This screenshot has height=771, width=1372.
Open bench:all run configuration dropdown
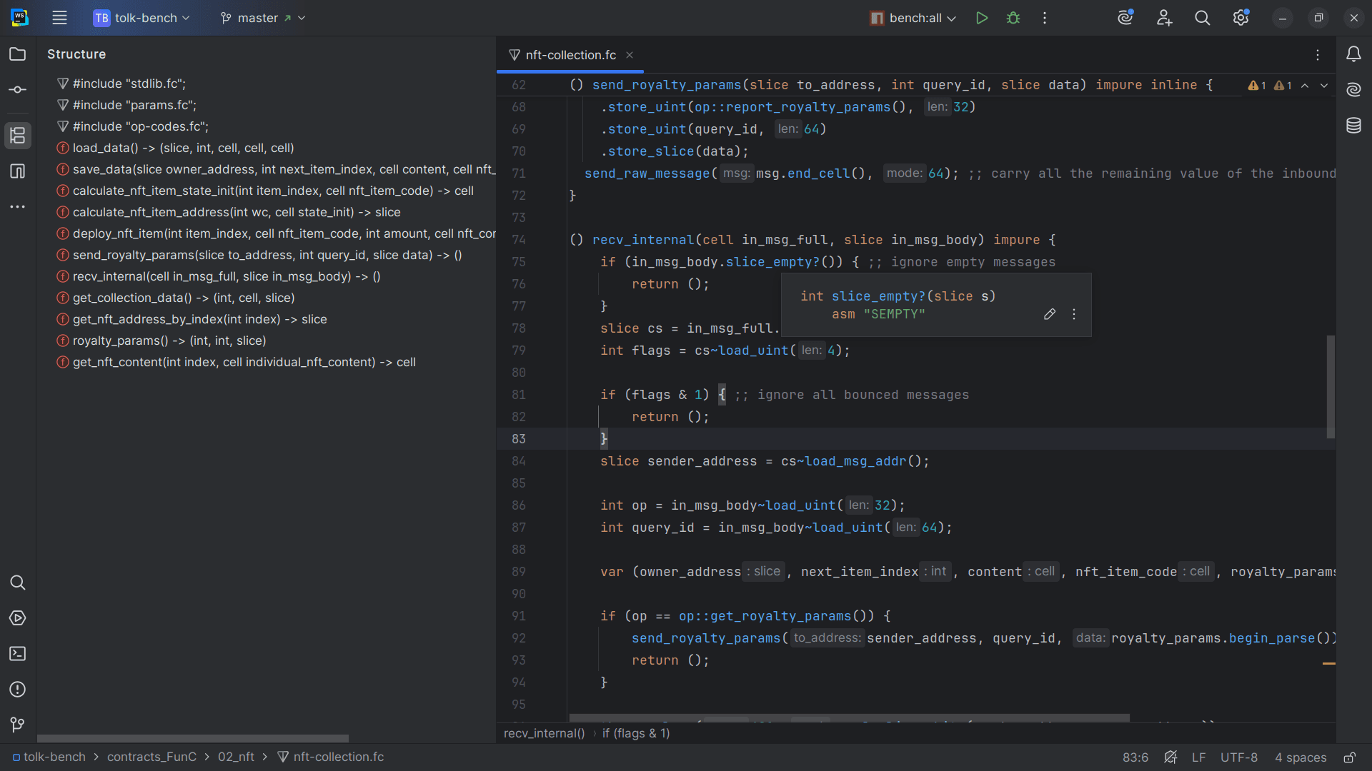click(x=913, y=18)
